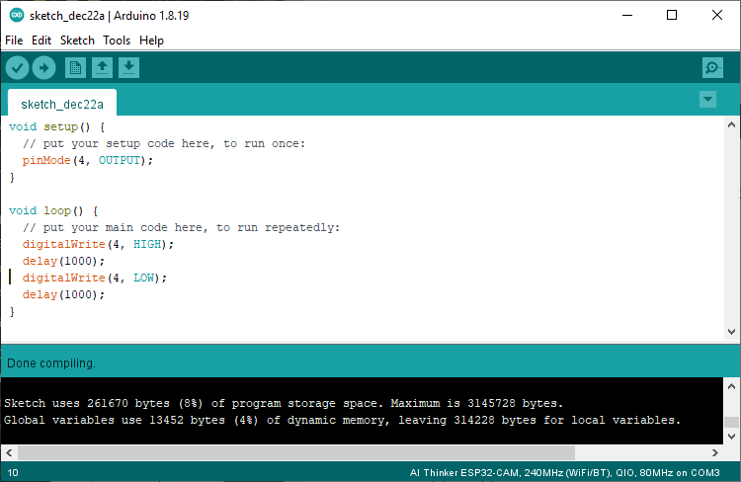Click editor scrollbar down arrow
The width and height of the screenshot is (741, 482).
point(731,331)
